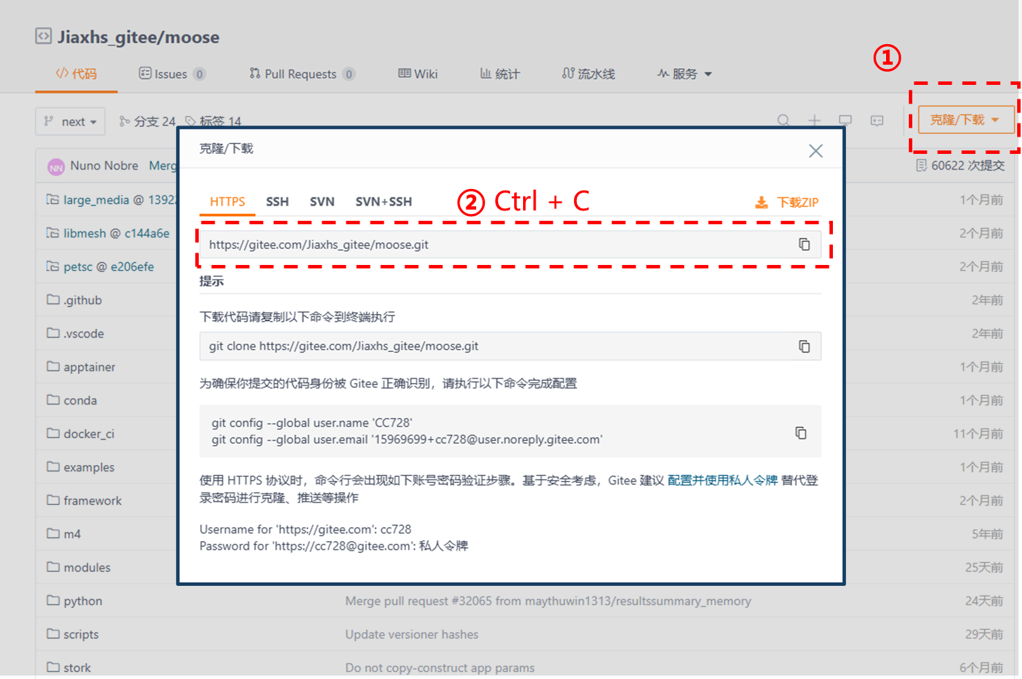Expand the next branch selector
1022x679 pixels.
(x=70, y=121)
